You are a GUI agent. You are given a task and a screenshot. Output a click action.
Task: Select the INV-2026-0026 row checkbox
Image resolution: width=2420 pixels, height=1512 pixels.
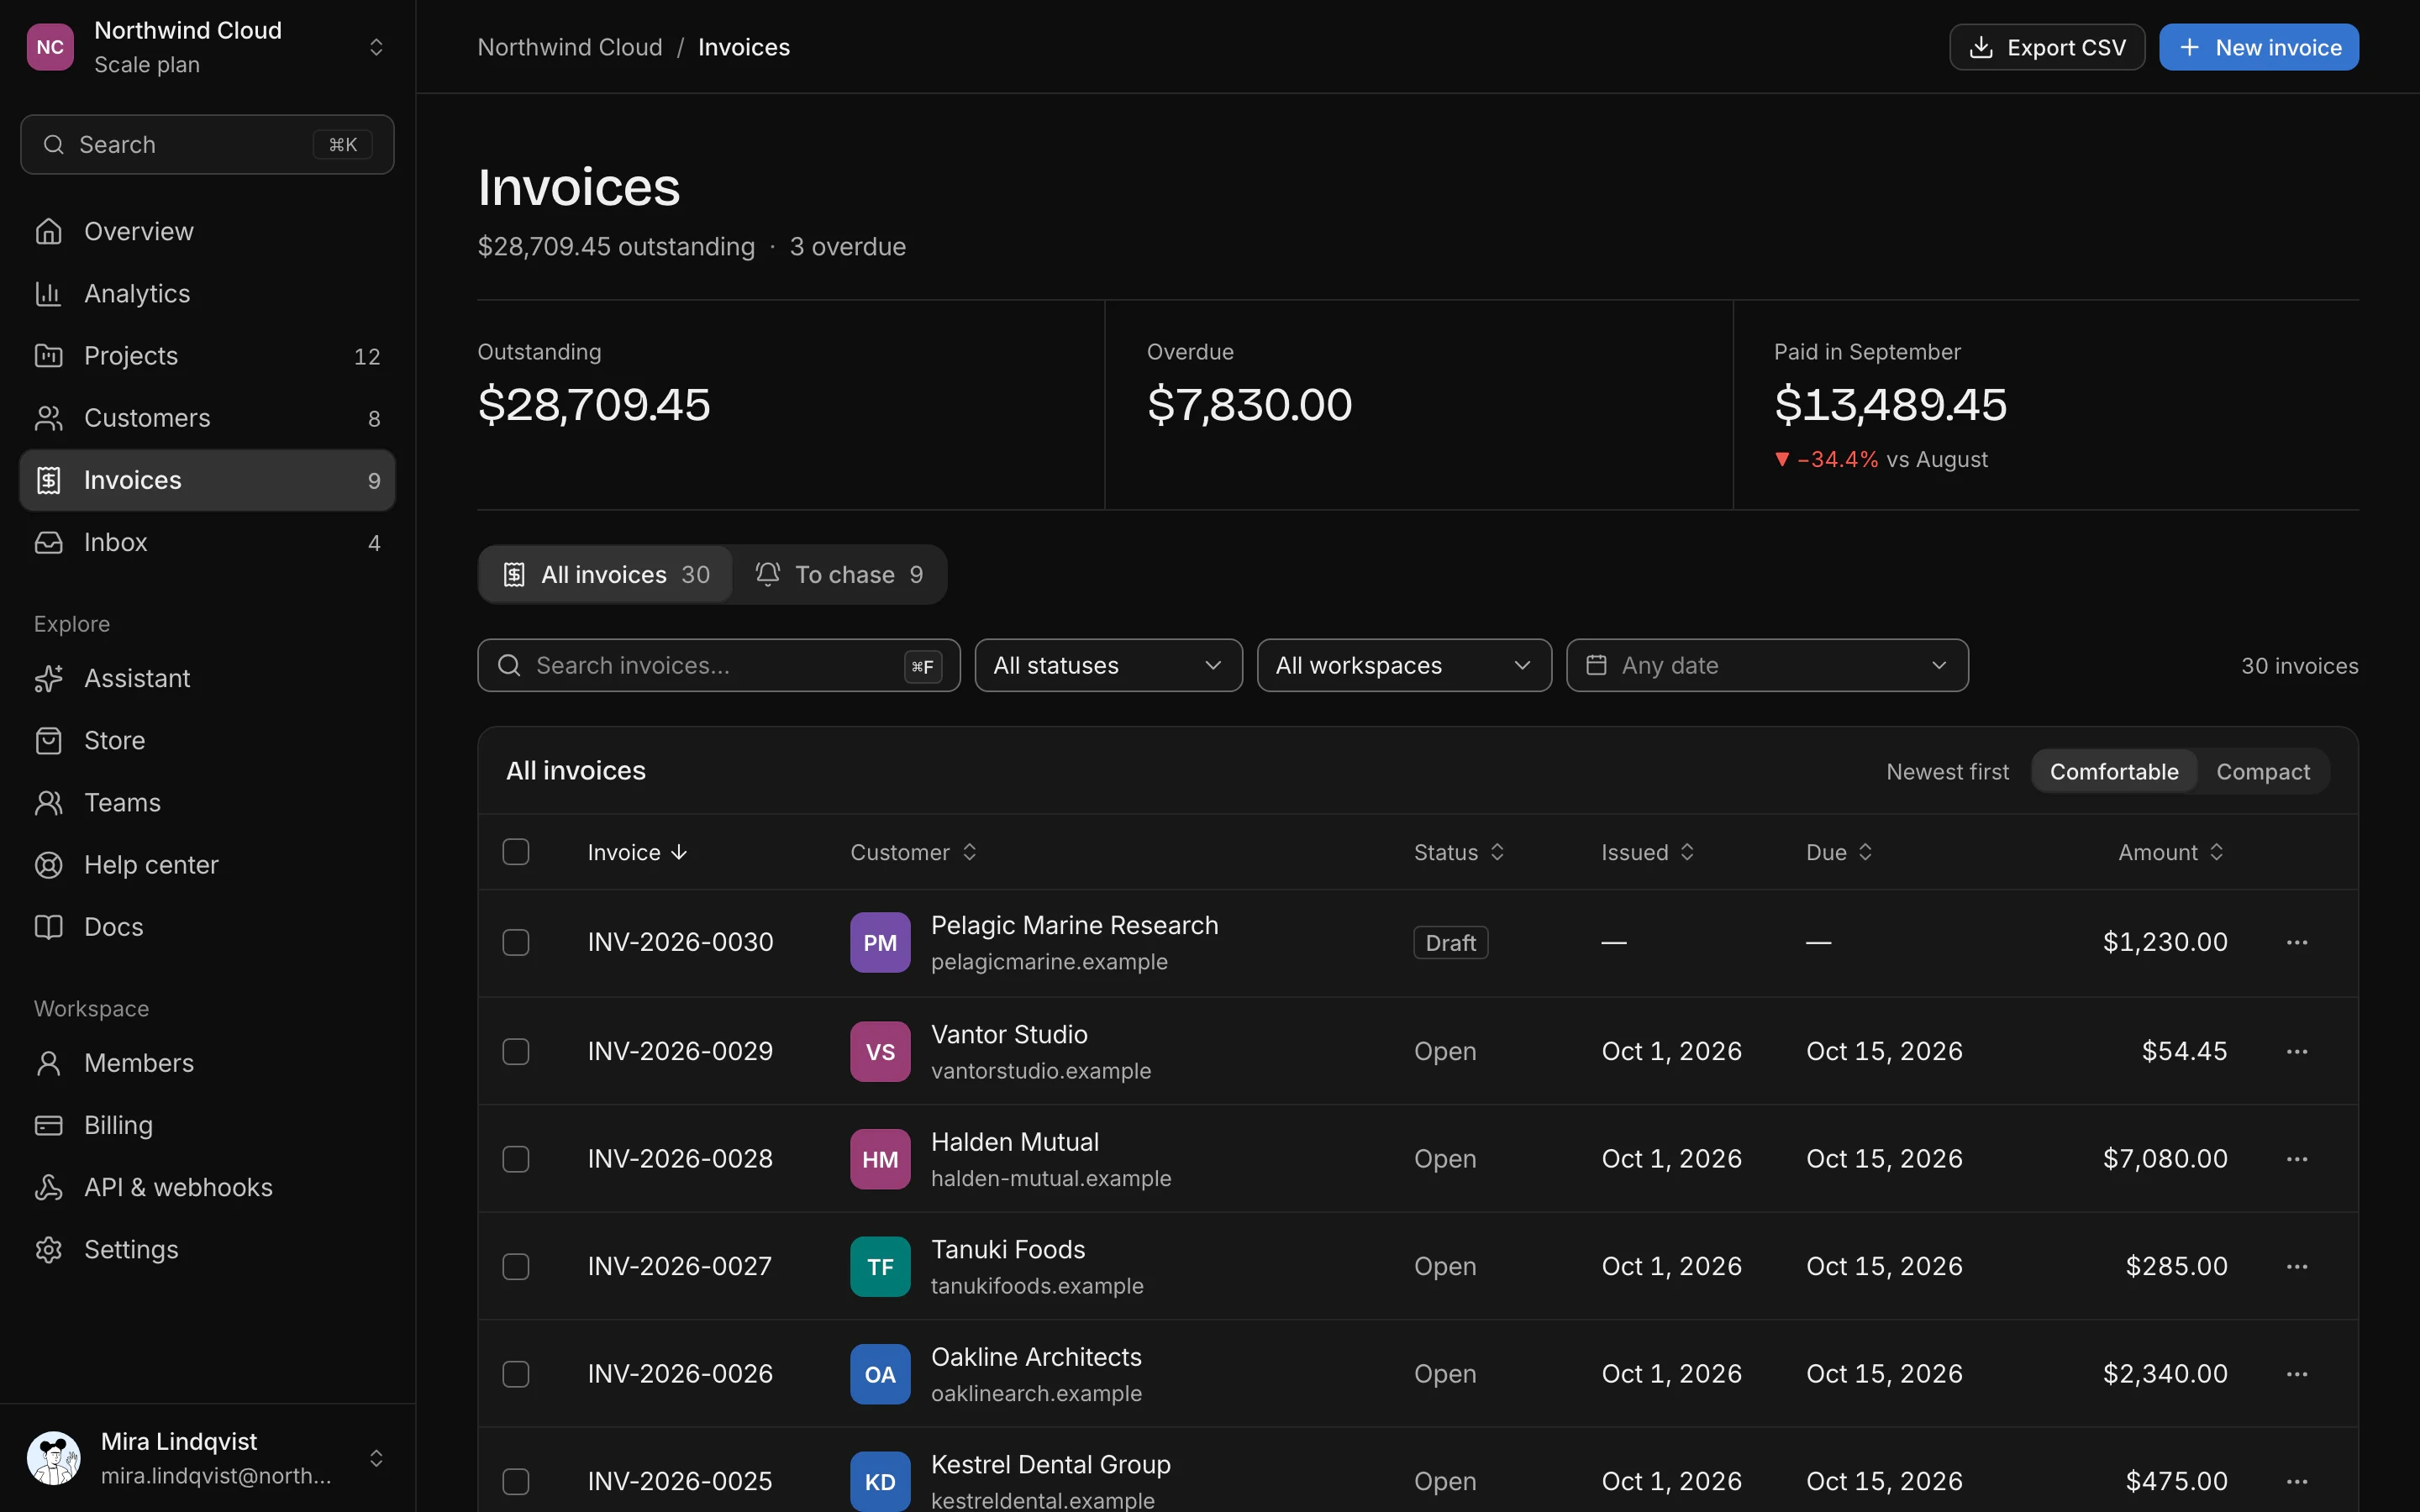(x=516, y=1373)
